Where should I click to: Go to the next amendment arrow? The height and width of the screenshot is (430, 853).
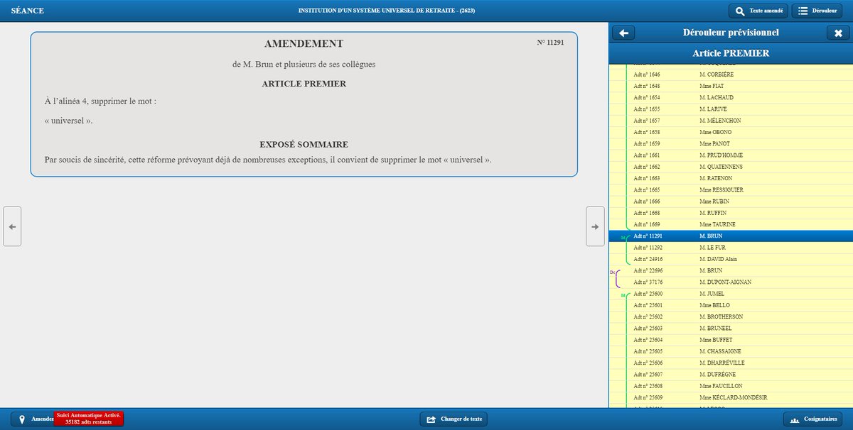[x=595, y=226]
